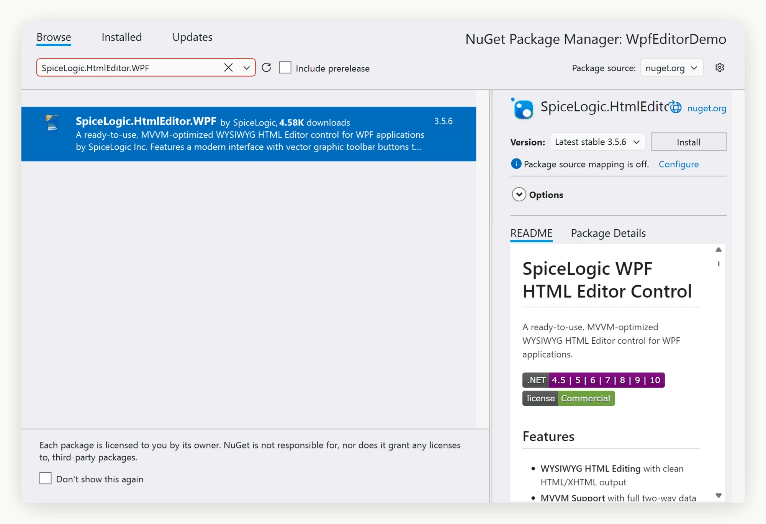
Task: Refresh the package search results
Action: point(267,68)
